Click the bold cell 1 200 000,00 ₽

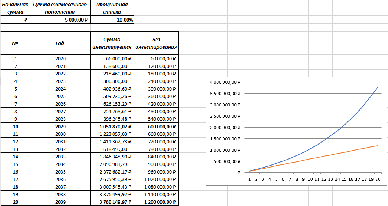tap(156, 202)
